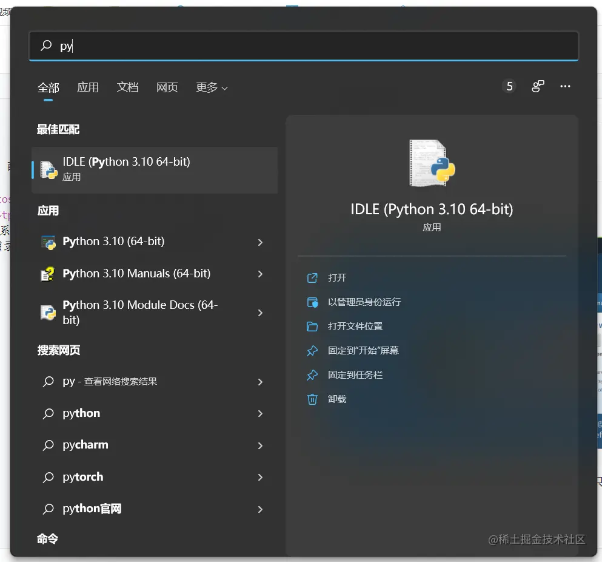This screenshot has width=602, height=562.
Task: Click the trash icon beside 卸载
Action: pos(312,400)
